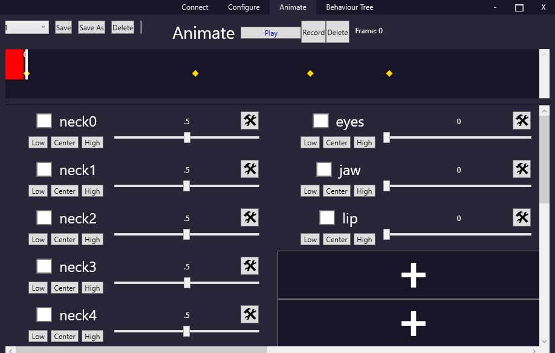The width and height of the screenshot is (555, 353).
Task: Click the Save As button
Action: click(91, 28)
